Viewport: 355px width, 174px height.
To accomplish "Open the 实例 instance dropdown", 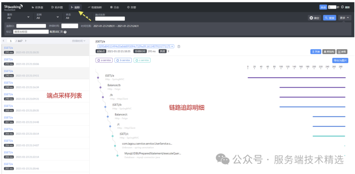I will [x=48, y=16].
